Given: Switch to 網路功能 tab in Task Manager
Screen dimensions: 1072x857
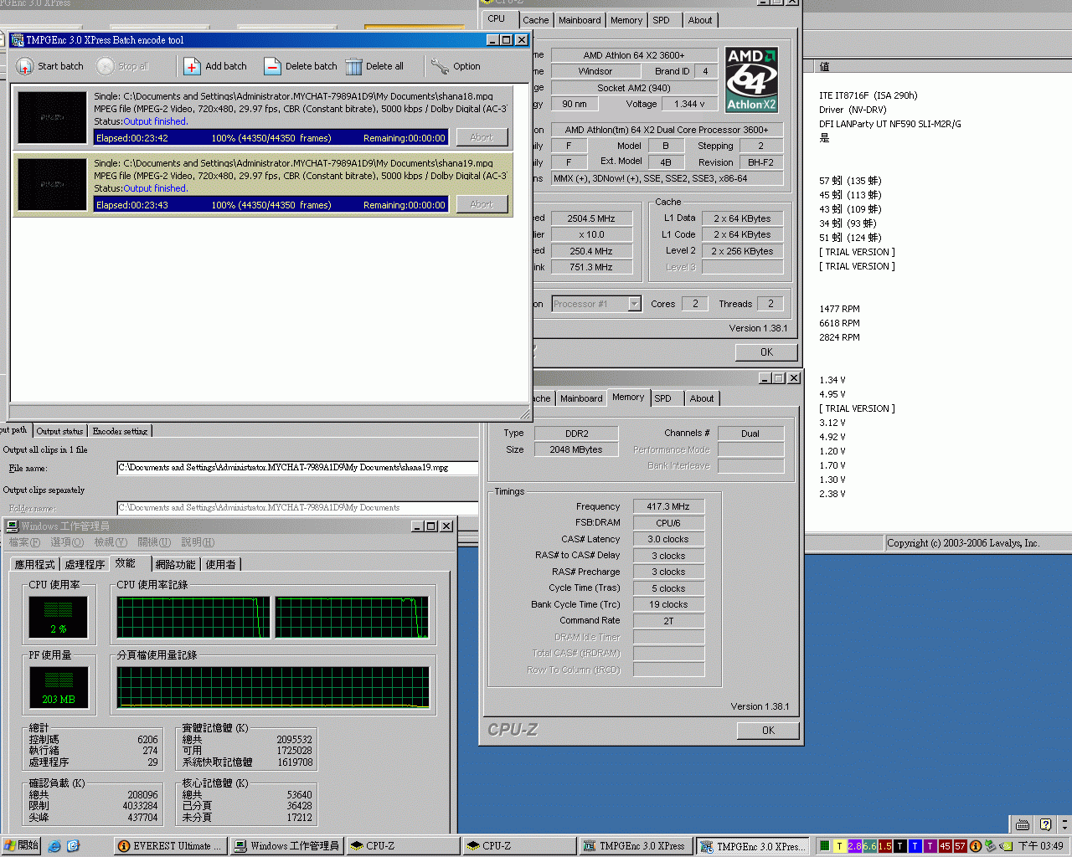Looking at the screenshot, I should 175,565.
